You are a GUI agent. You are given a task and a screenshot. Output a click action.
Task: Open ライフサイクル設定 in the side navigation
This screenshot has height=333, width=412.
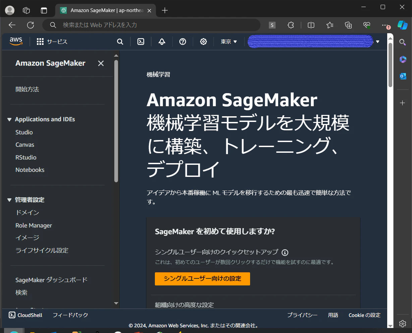coord(42,250)
